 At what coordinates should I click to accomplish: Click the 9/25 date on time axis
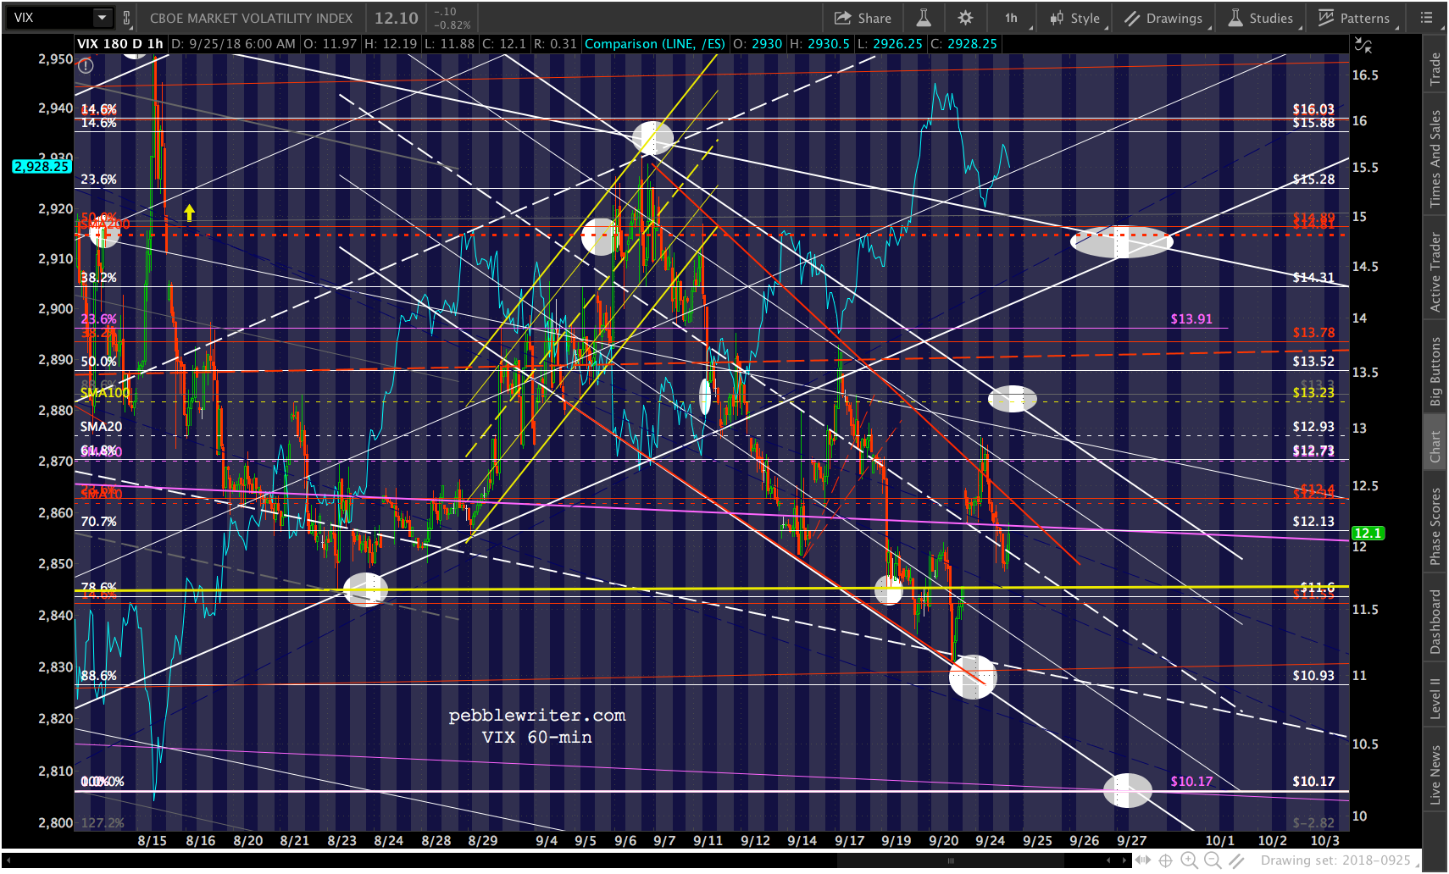pos(1037,841)
